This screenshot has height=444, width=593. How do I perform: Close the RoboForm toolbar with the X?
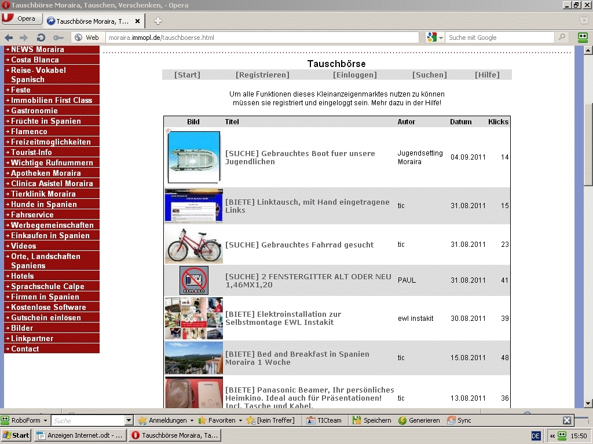(567, 420)
